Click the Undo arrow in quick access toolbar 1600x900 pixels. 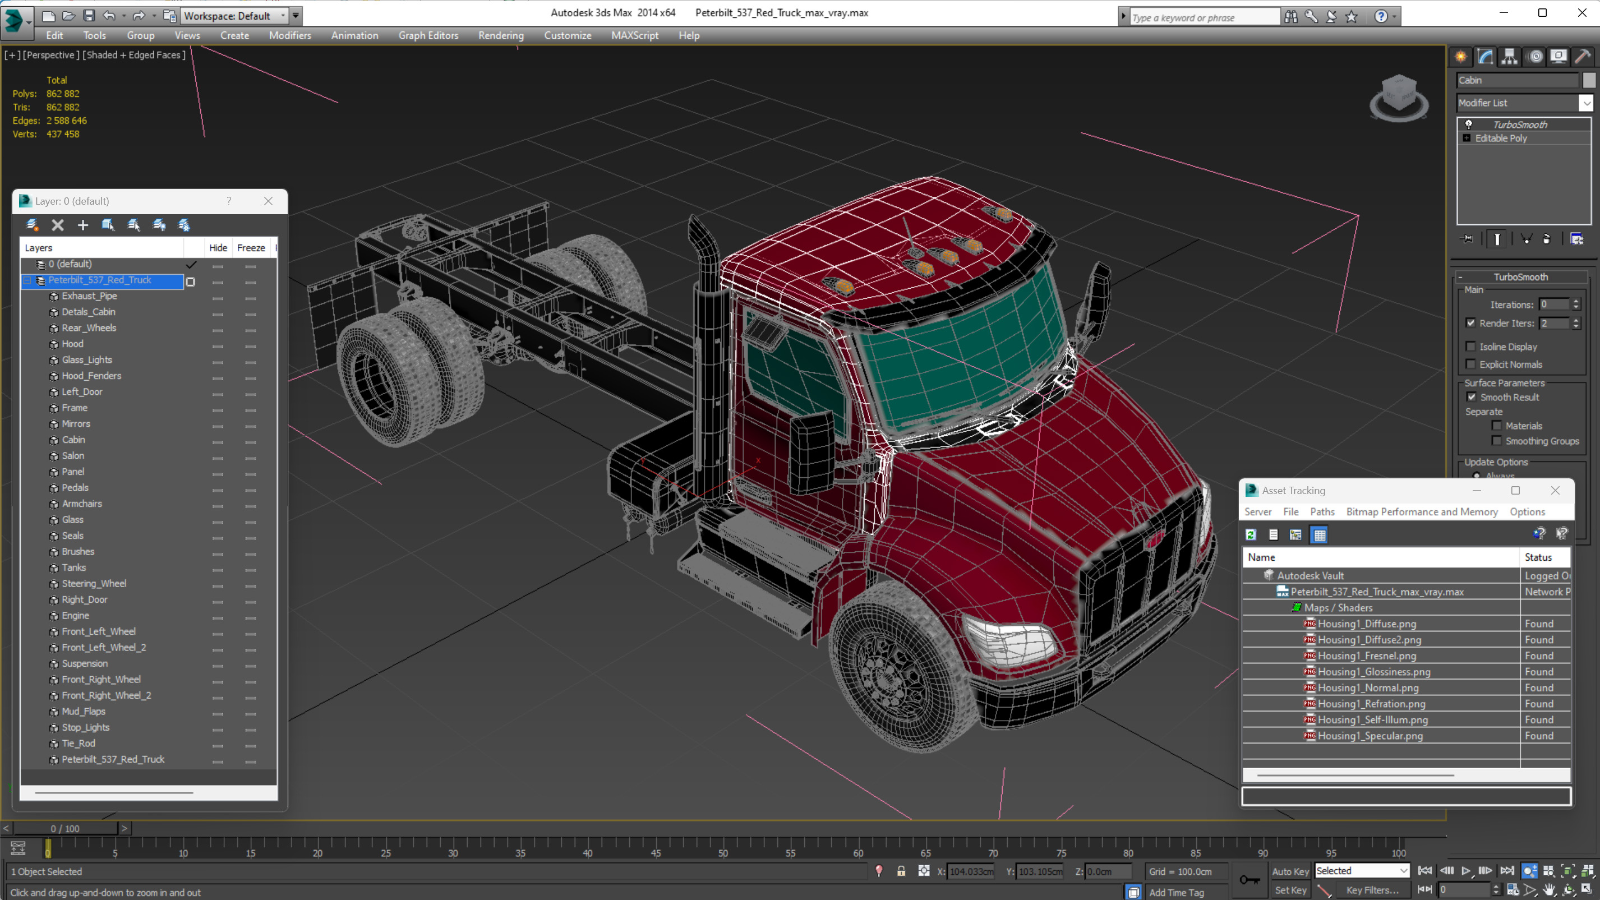click(x=109, y=16)
